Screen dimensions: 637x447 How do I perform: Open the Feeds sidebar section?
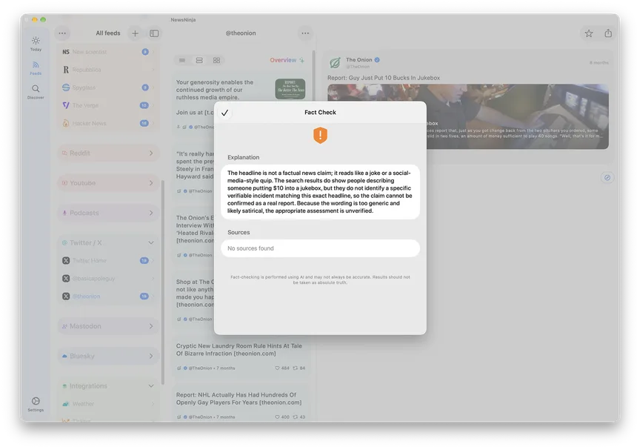coord(36,67)
